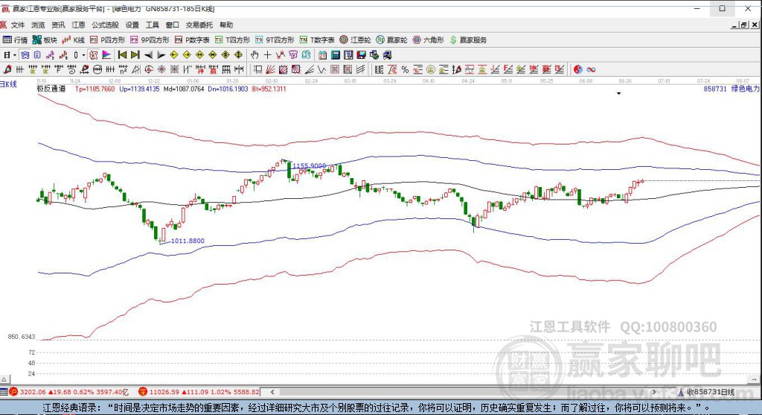Open the calculator icon in the toolbar
Screen dimensions: 762x415
(x=336, y=55)
